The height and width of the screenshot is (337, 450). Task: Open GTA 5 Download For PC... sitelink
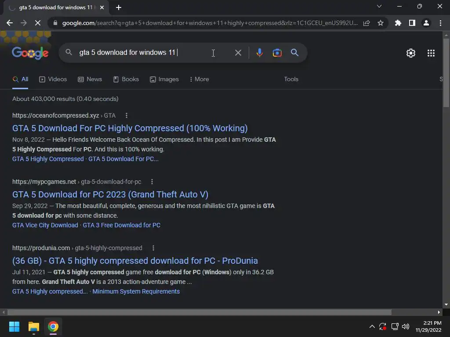(x=123, y=159)
